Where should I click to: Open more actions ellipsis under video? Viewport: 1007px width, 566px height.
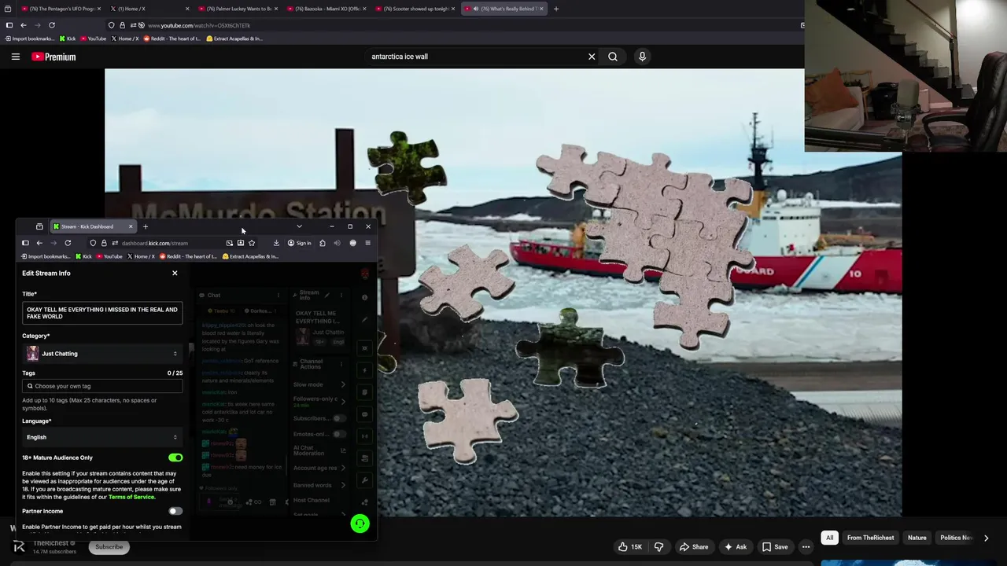click(806, 547)
